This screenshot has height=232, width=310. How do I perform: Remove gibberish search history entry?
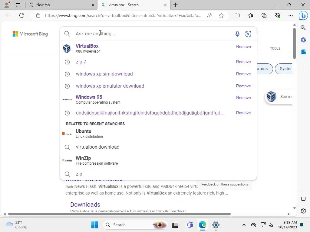pyautogui.click(x=243, y=113)
